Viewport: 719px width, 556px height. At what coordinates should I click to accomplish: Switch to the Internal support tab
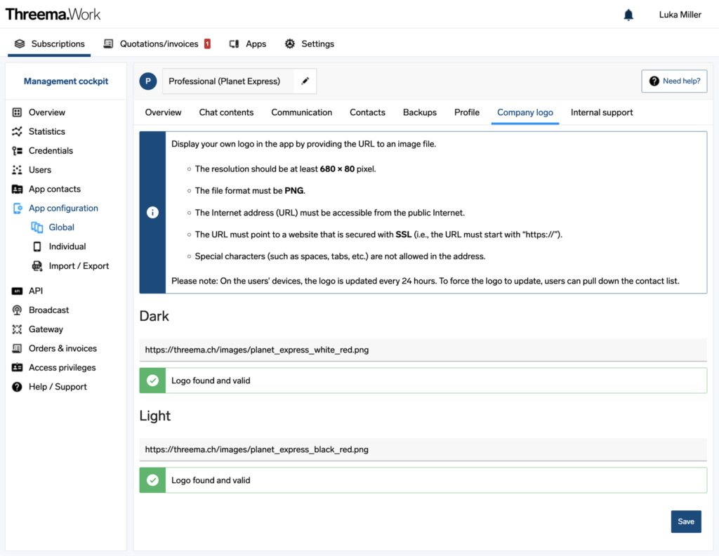pyautogui.click(x=601, y=112)
